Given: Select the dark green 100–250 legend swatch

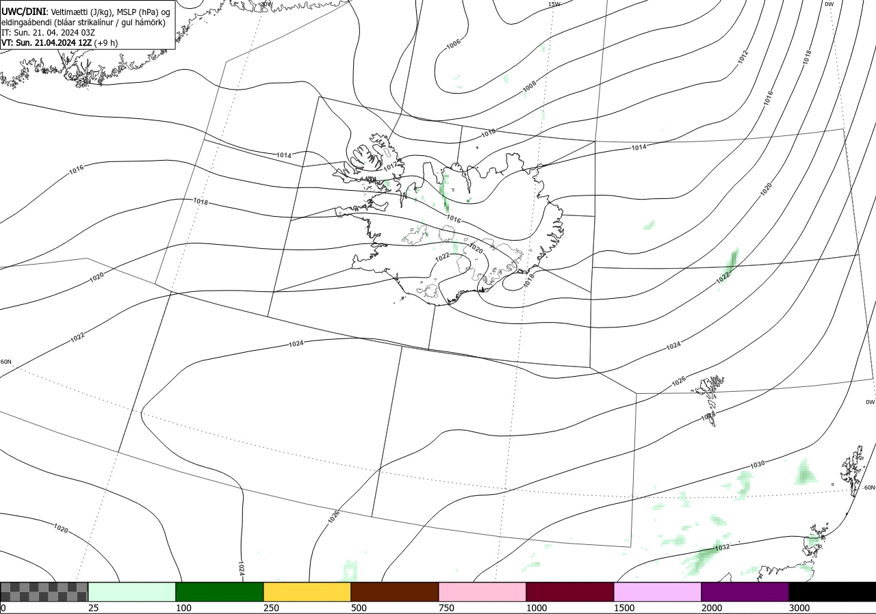Looking at the screenshot, I should 220,591.
